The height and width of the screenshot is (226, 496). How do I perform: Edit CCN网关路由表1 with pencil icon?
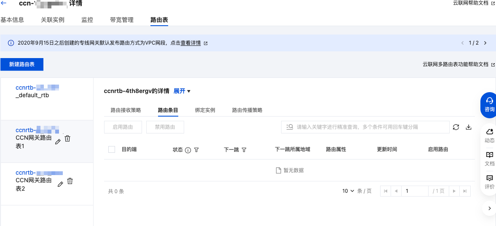[x=58, y=142]
